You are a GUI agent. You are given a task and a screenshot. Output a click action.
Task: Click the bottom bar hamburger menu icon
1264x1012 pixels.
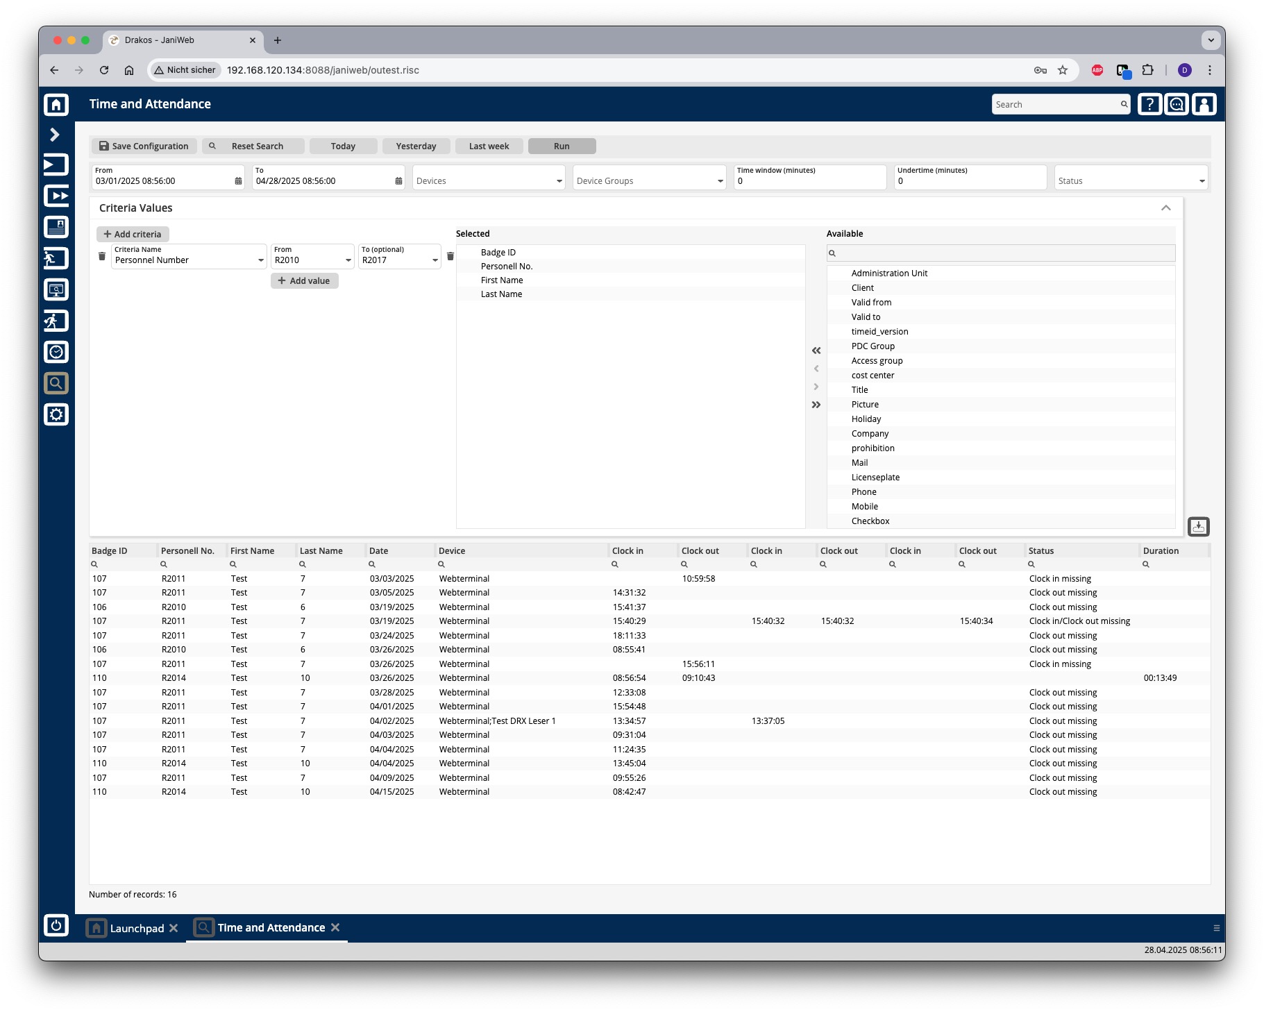point(1216,928)
